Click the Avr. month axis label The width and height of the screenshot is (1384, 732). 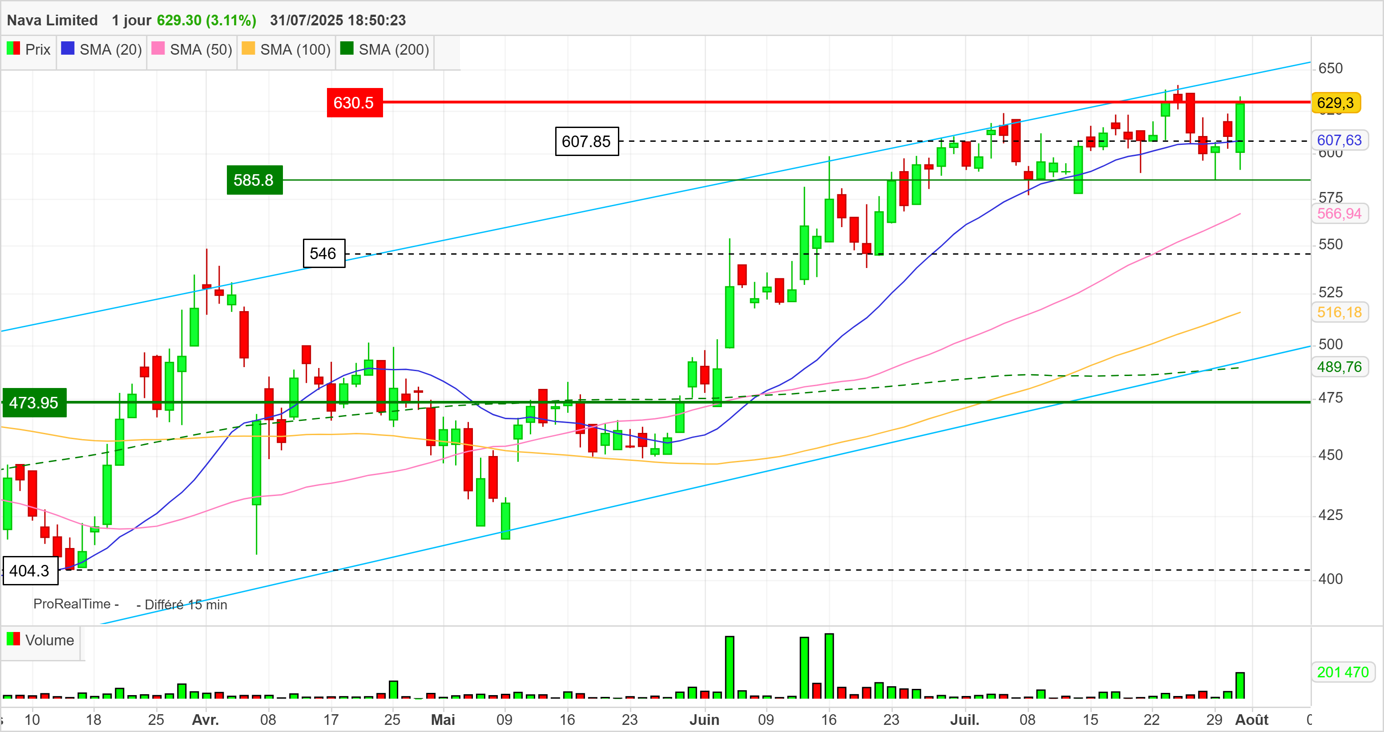205,720
